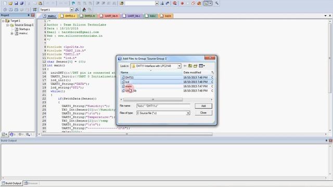Click the Translate file icon
This screenshot has height=187, width=333.
tap(5, 9)
